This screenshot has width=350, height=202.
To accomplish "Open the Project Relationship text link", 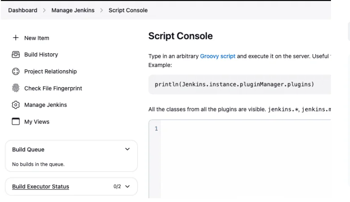I will coord(50,71).
